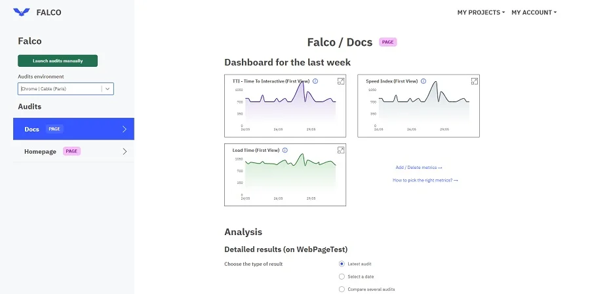590x294 pixels.
Task: Show info about Load Time metric
Action: pyautogui.click(x=285, y=150)
